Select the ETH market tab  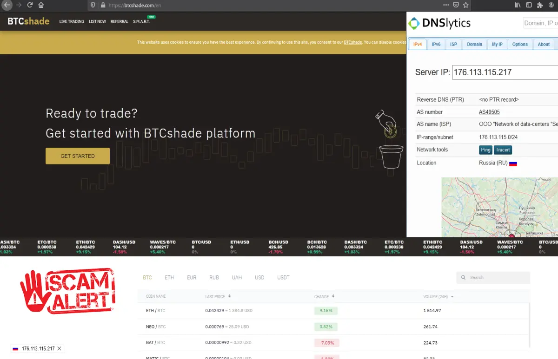(x=169, y=277)
